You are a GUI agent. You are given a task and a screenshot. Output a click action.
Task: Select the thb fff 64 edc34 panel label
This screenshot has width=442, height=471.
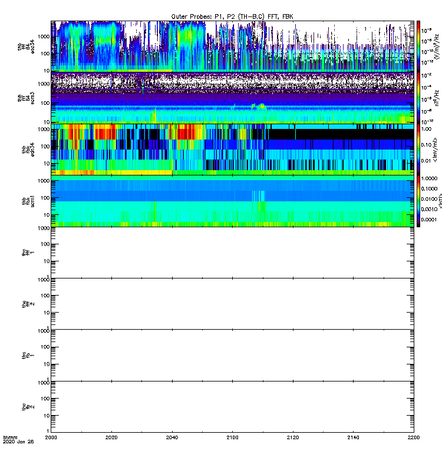pos(26,47)
